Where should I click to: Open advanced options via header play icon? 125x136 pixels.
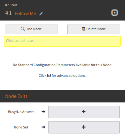tap(115, 13)
